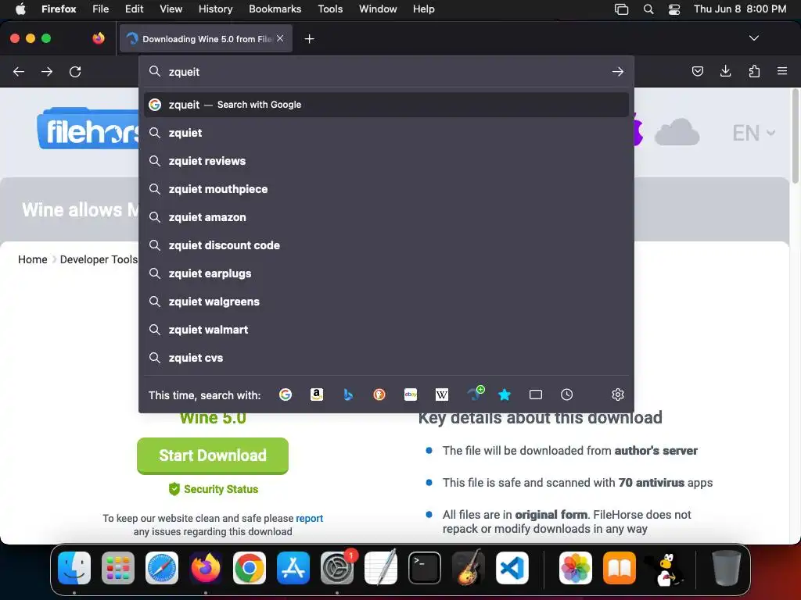Screen dimensions: 801x600
Task: Click the address bar text field
Action: pos(386,72)
